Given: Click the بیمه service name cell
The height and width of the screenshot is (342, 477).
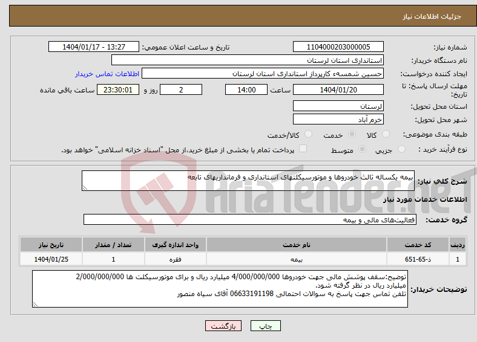Looking at the screenshot, I should pyautogui.click(x=297, y=259).
